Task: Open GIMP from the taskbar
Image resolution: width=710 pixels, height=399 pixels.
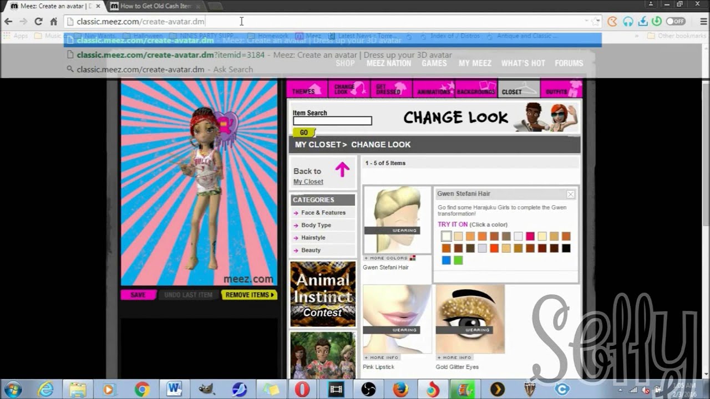Action: pyautogui.click(x=207, y=390)
